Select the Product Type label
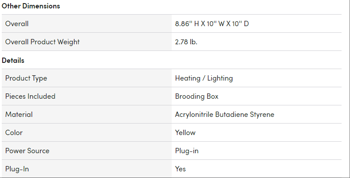The width and height of the screenshot is (350, 178). (x=26, y=78)
